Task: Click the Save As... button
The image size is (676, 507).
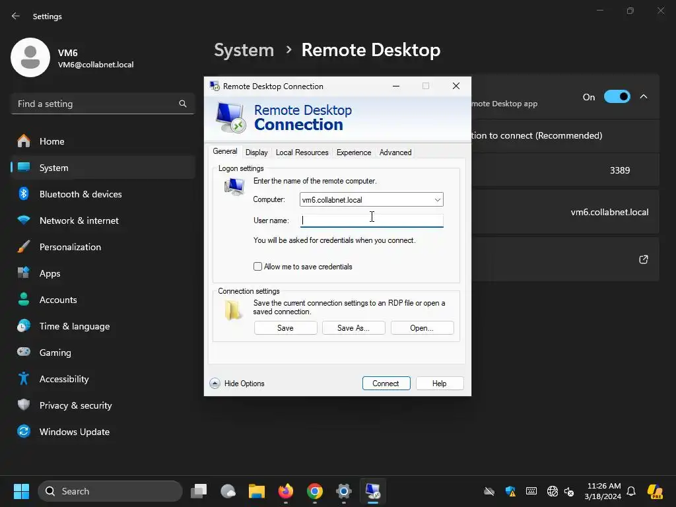Action: [x=354, y=327]
